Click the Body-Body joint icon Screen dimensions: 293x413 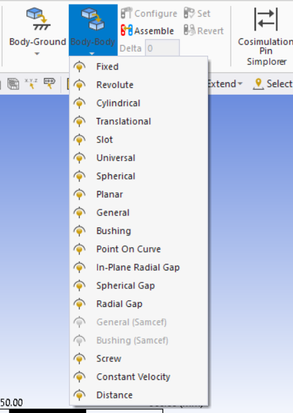tap(93, 19)
